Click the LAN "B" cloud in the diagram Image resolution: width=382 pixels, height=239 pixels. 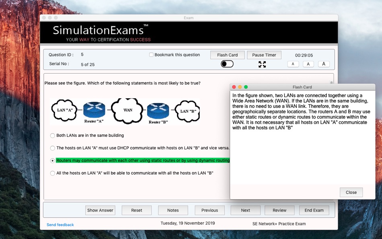click(x=187, y=111)
